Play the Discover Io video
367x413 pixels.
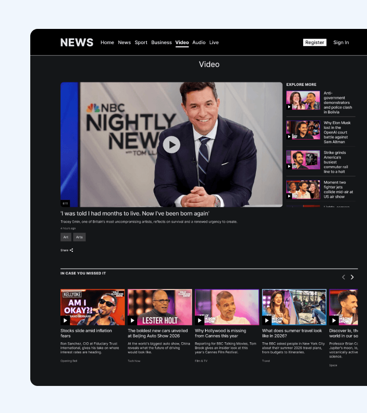(x=334, y=320)
